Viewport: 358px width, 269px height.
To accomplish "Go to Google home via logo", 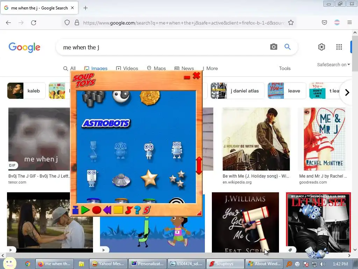I will pyautogui.click(x=24, y=47).
